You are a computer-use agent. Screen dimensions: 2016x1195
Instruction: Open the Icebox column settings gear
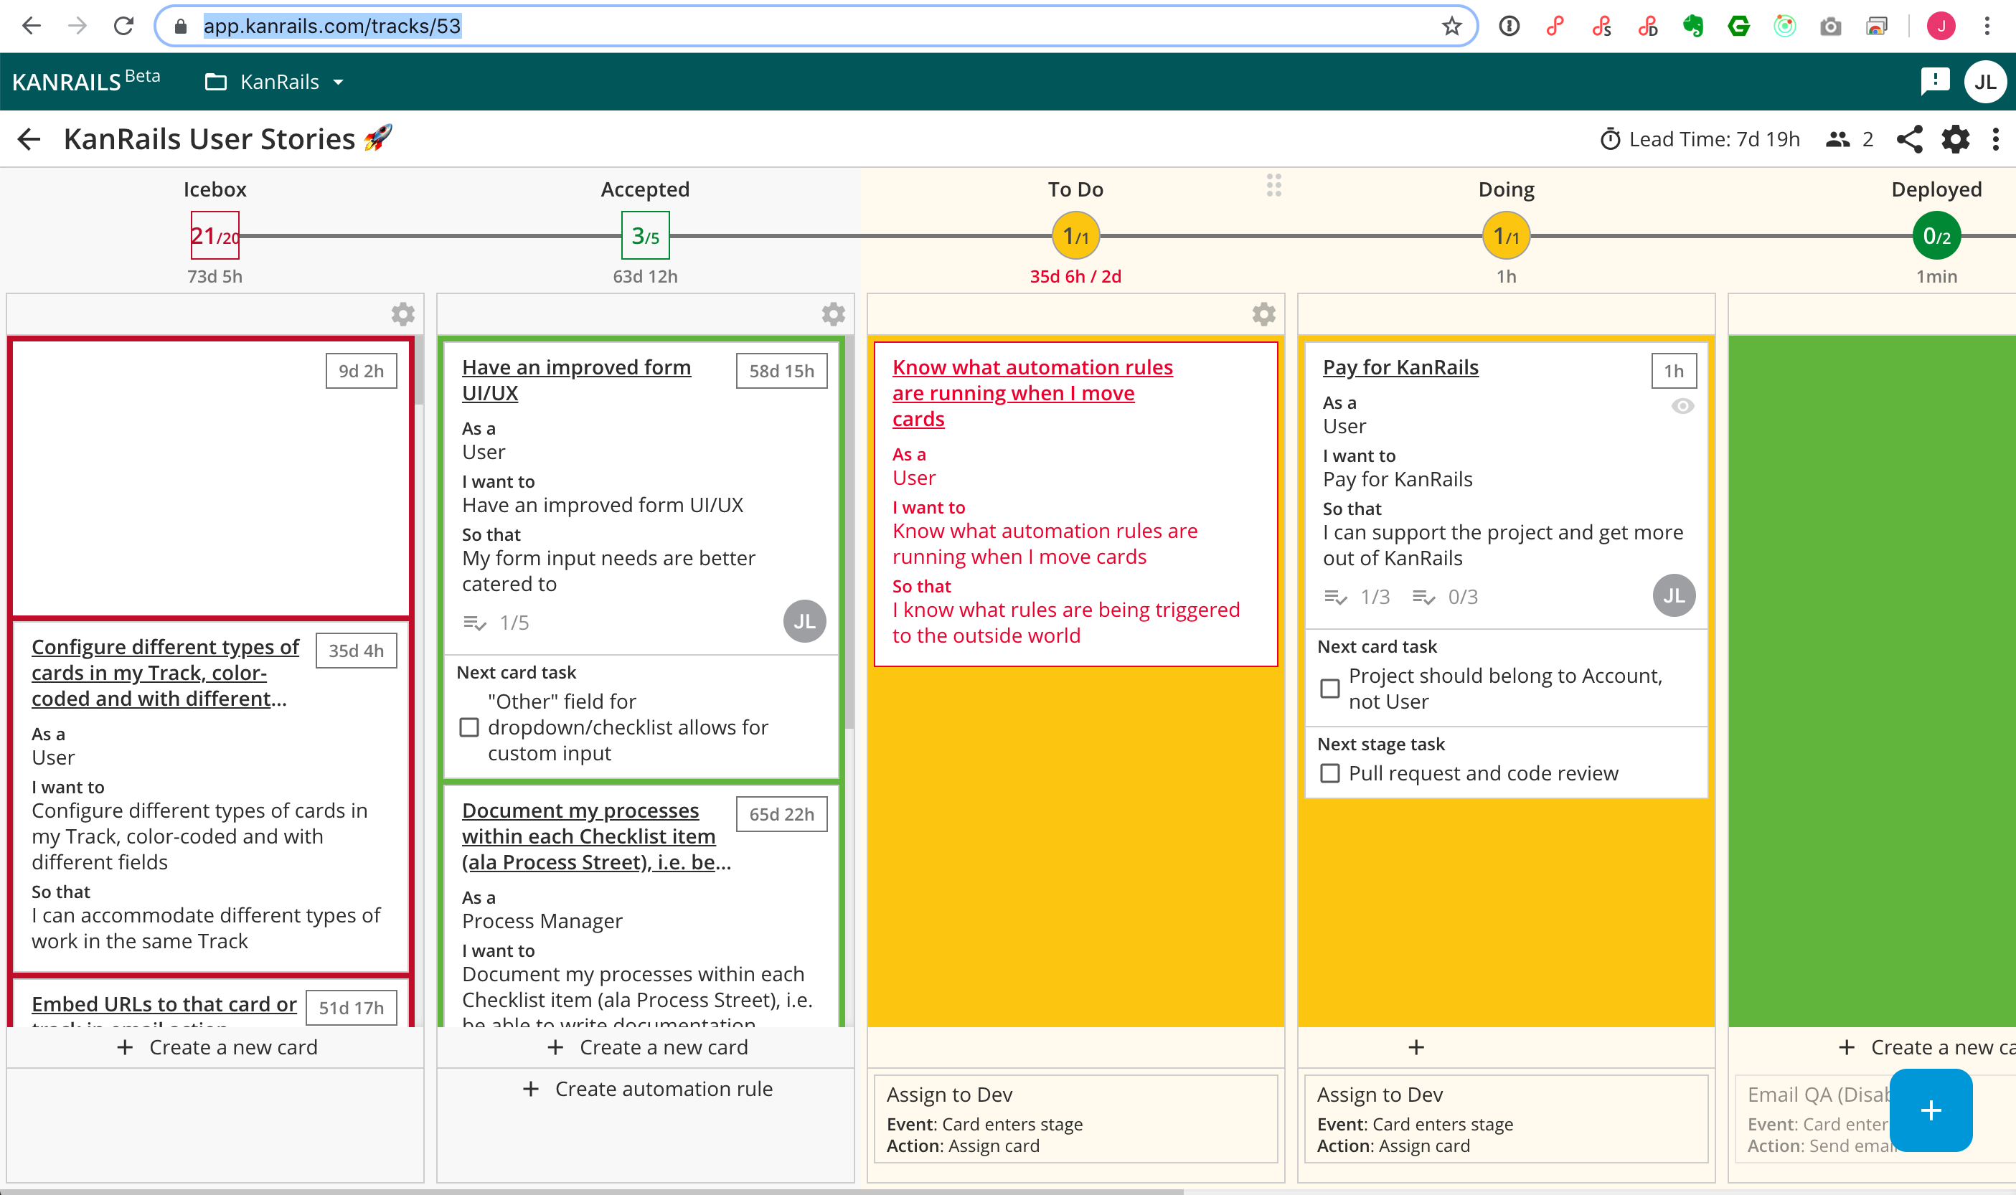click(402, 314)
